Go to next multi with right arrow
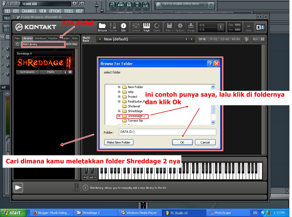The image size is (292, 217). [x=191, y=39]
